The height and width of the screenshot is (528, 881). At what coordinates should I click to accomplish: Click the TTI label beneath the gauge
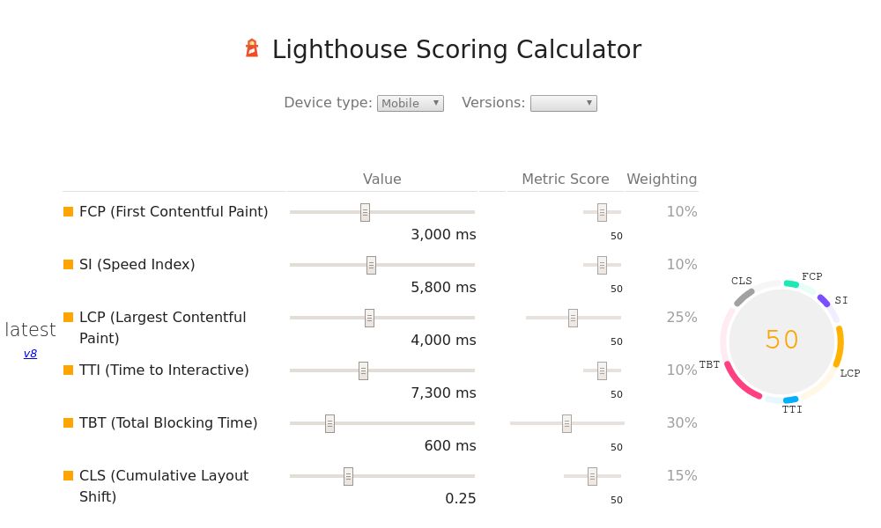[x=792, y=409]
